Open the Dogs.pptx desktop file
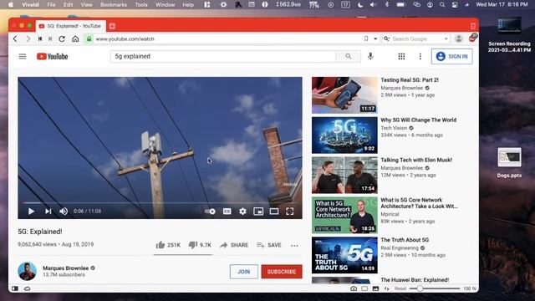Viewport: 535px width, 301px height. 509,163
